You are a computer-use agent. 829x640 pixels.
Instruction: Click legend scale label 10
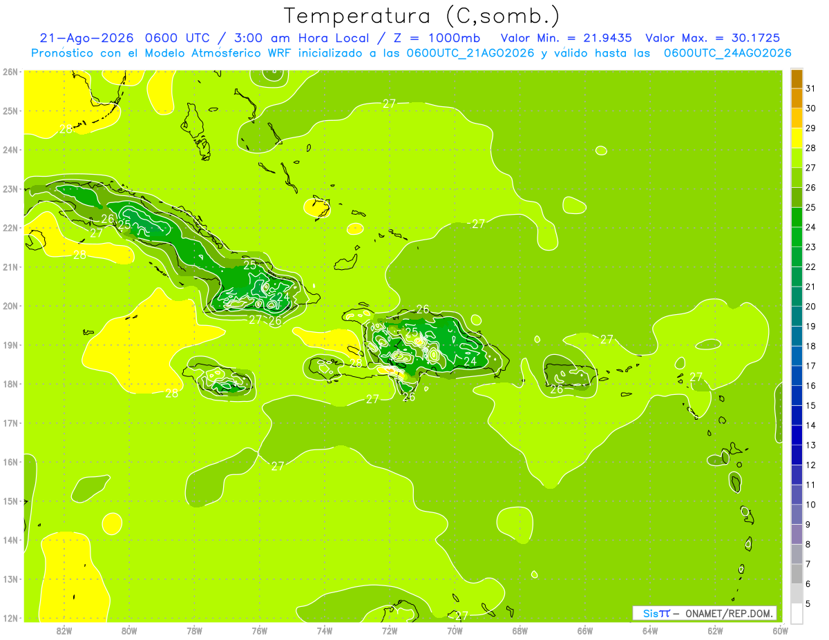click(811, 505)
